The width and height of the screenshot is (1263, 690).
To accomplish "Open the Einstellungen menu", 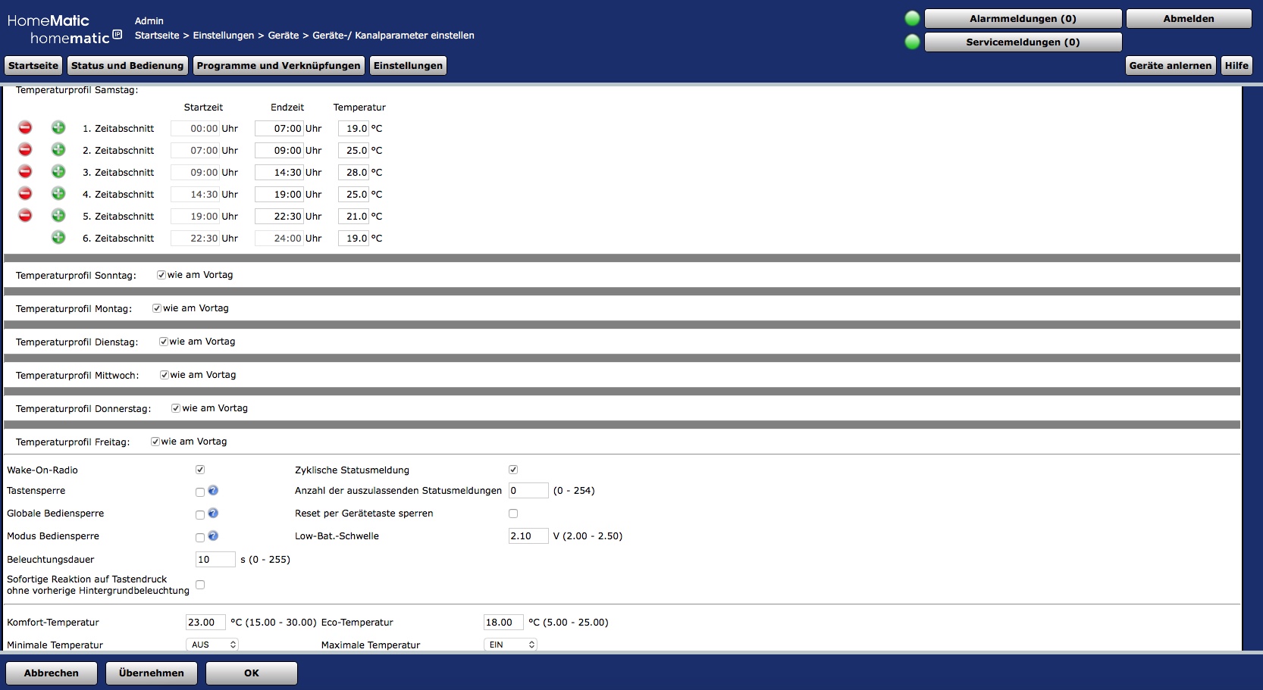I will pyautogui.click(x=408, y=66).
